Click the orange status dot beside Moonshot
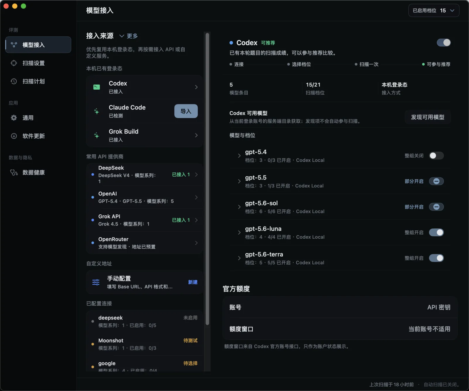 click(x=93, y=344)
